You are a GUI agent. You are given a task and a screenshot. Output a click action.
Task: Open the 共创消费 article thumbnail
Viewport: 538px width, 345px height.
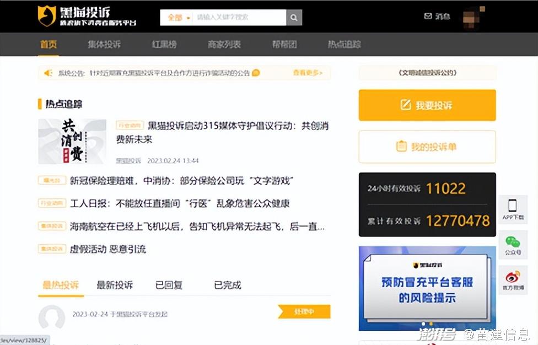[x=72, y=141]
